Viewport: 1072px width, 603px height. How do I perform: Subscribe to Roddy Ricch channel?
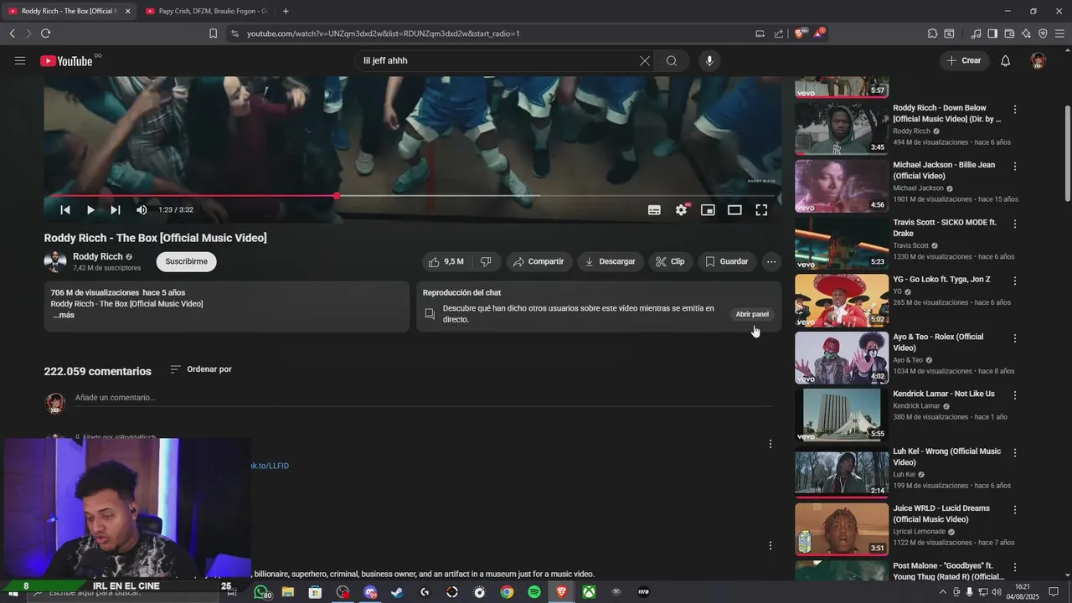(x=186, y=261)
